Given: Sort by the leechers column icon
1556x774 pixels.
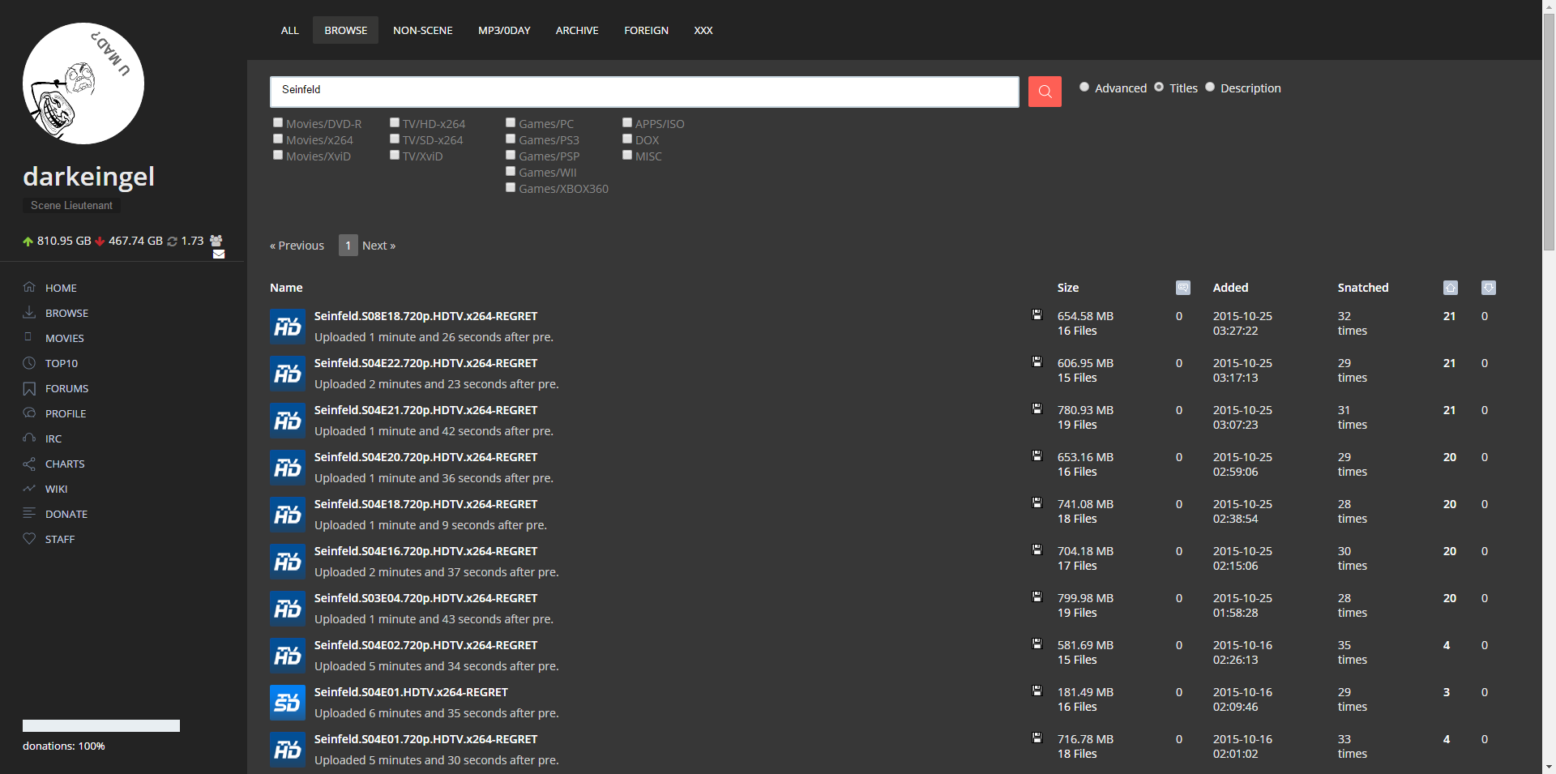Looking at the screenshot, I should coord(1489,288).
